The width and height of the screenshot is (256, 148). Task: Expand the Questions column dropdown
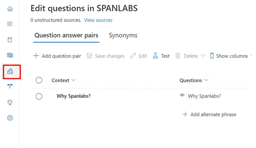tap(206, 80)
